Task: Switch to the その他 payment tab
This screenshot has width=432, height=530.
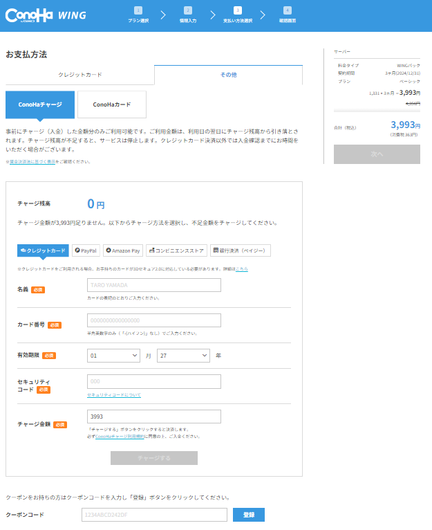Action: 228,75
